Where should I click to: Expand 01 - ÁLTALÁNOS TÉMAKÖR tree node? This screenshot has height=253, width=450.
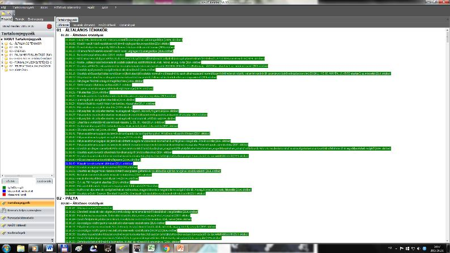(x=2, y=44)
